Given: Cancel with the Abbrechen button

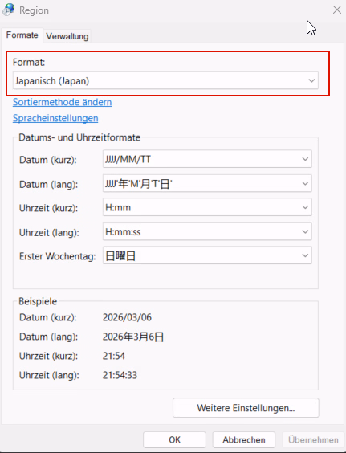Looking at the screenshot, I should point(244,439).
